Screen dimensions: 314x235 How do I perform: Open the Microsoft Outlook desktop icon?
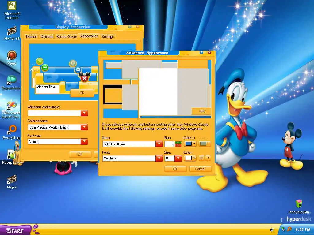click(x=12, y=10)
